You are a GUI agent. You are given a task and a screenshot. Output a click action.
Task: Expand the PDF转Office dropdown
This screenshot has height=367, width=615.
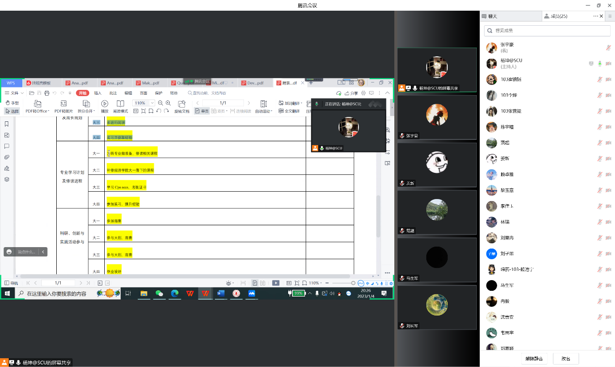49,111
